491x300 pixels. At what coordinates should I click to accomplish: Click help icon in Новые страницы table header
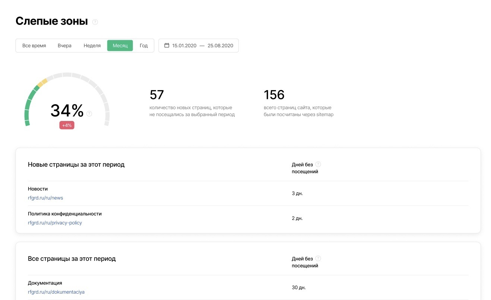coord(318,164)
